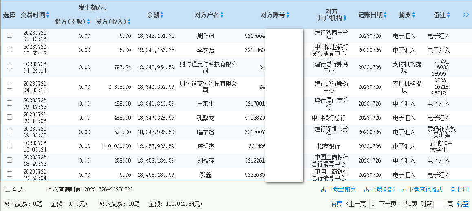Print the statement via 打印
472x211 pixels.
463,190
